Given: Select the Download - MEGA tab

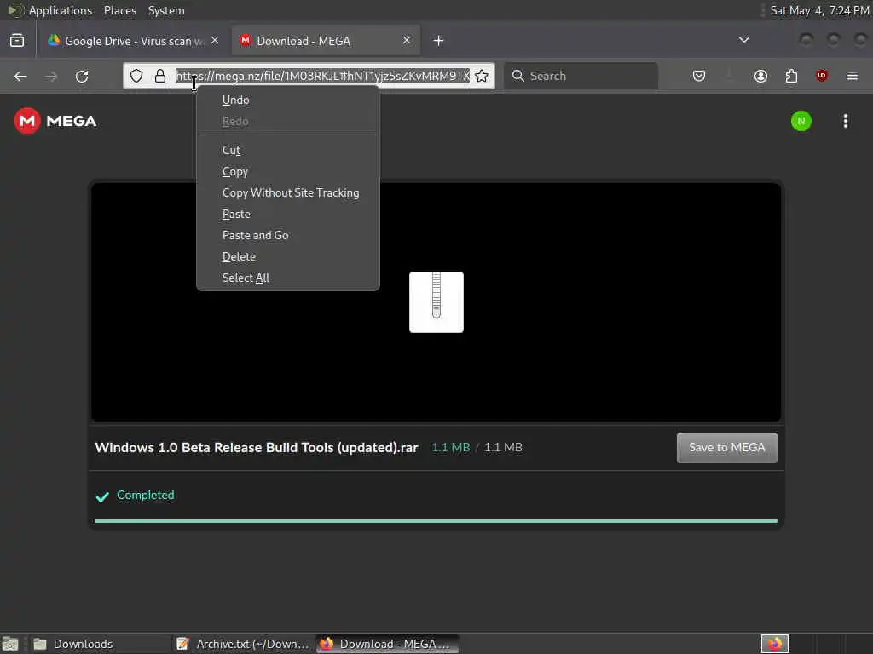Looking at the screenshot, I should 326,41.
